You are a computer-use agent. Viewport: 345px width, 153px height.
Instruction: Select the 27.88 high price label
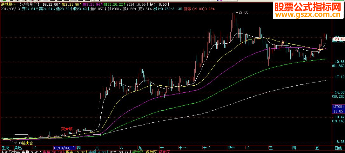click(243, 12)
